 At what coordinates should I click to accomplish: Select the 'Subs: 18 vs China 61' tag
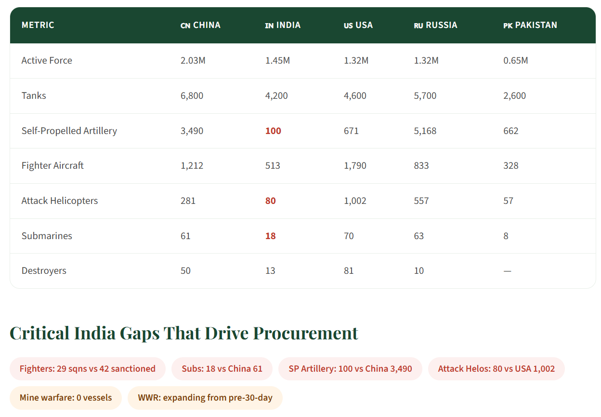tap(222, 369)
